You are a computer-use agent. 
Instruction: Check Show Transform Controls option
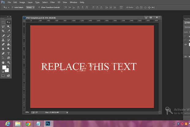pos(40,7)
